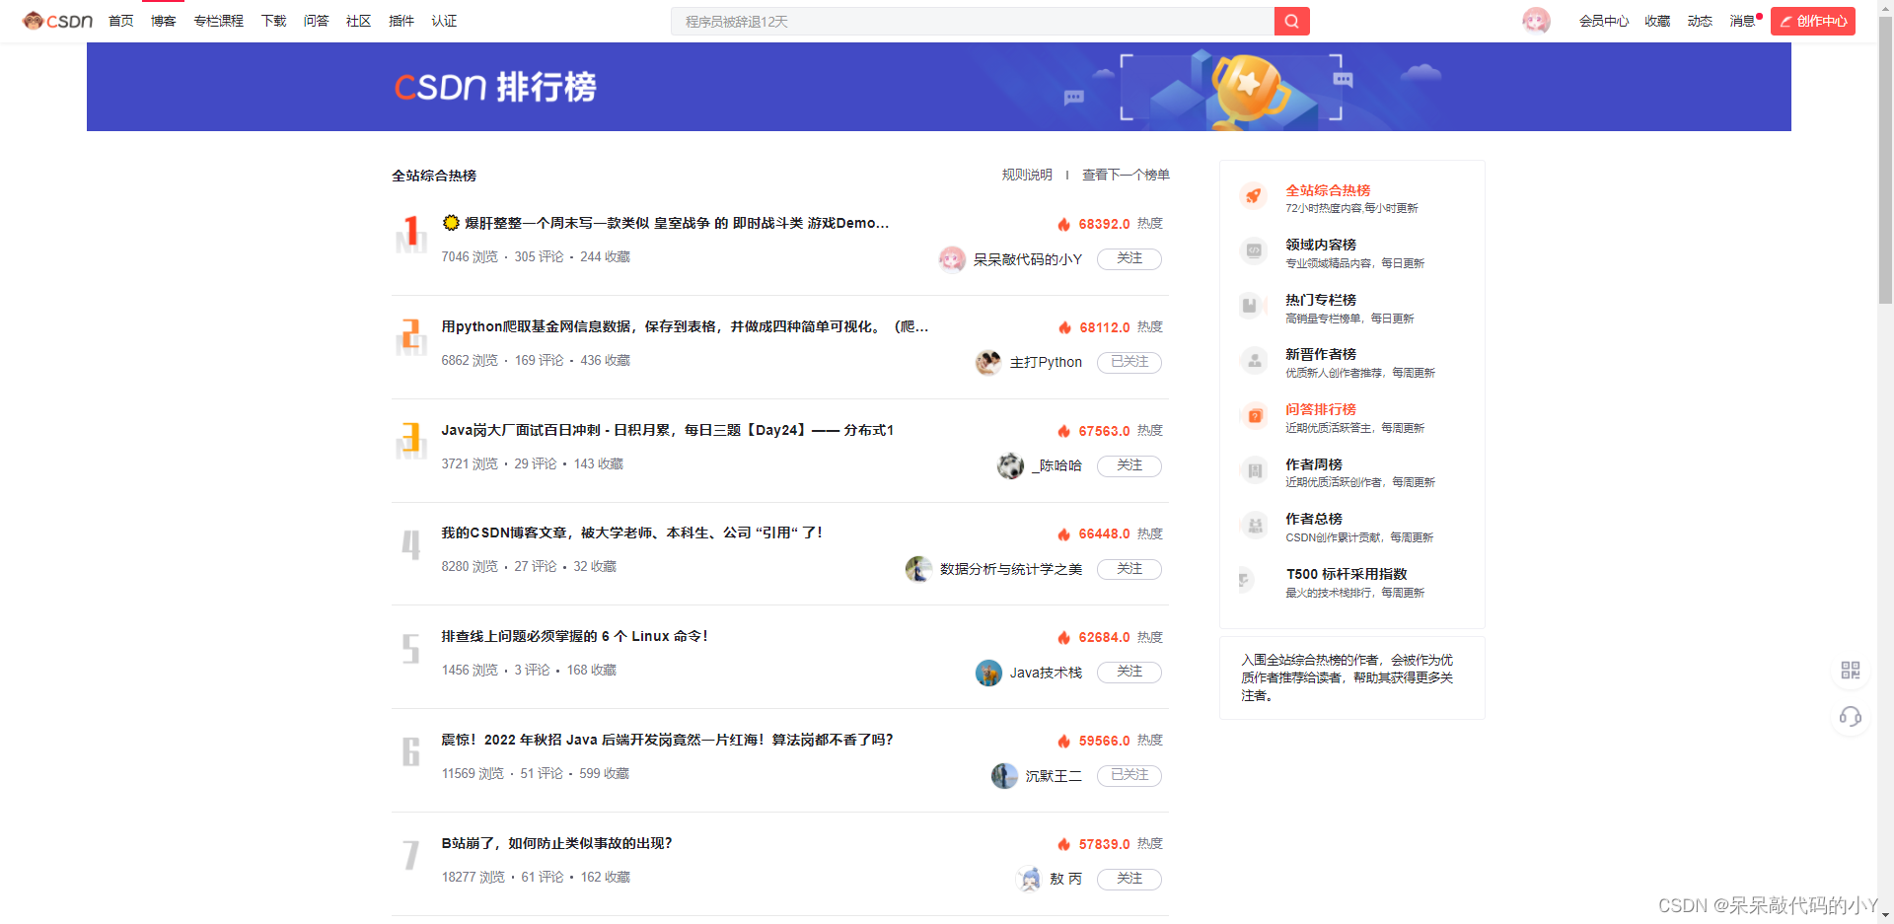This screenshot has height=924, width=1894.
Task: Click the 问答排行榜 sidebar icon
Action: 1254,415
